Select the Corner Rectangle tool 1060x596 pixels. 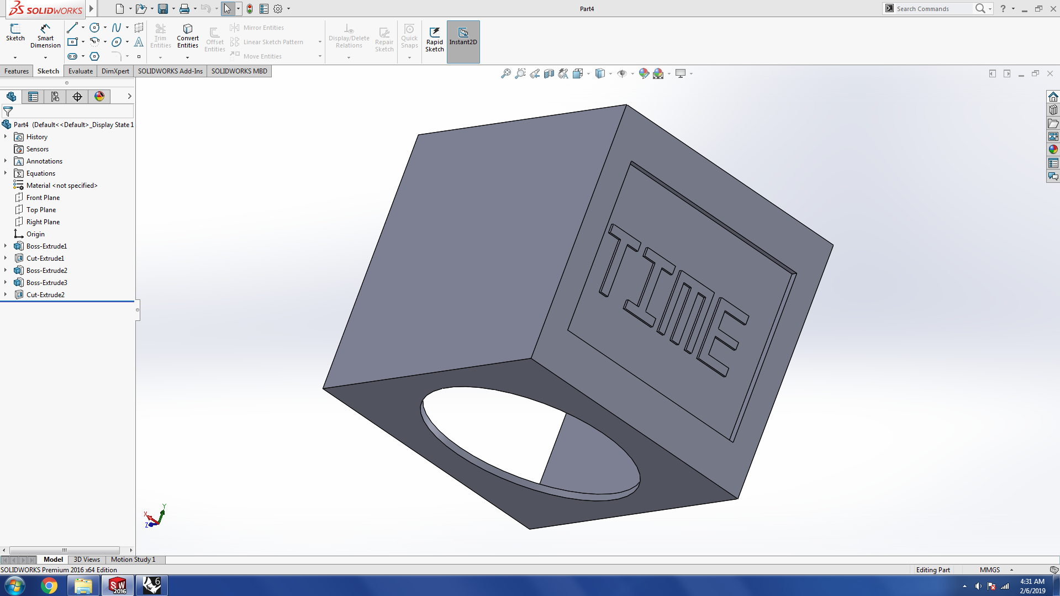click(72, 42)
